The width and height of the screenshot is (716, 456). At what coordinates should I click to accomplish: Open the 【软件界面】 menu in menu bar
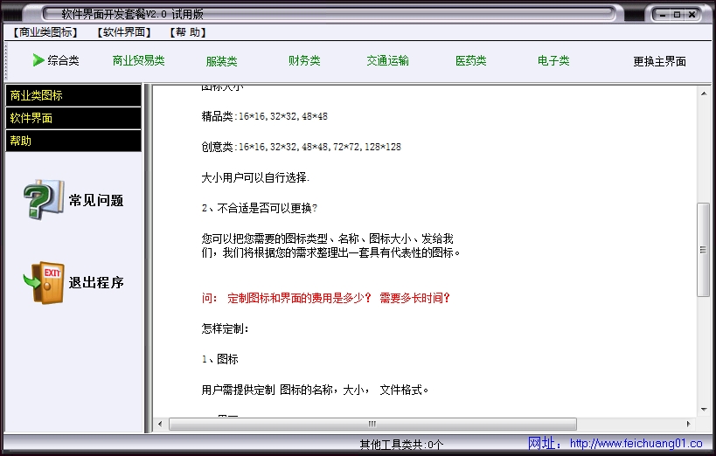(x=122, y=32)
